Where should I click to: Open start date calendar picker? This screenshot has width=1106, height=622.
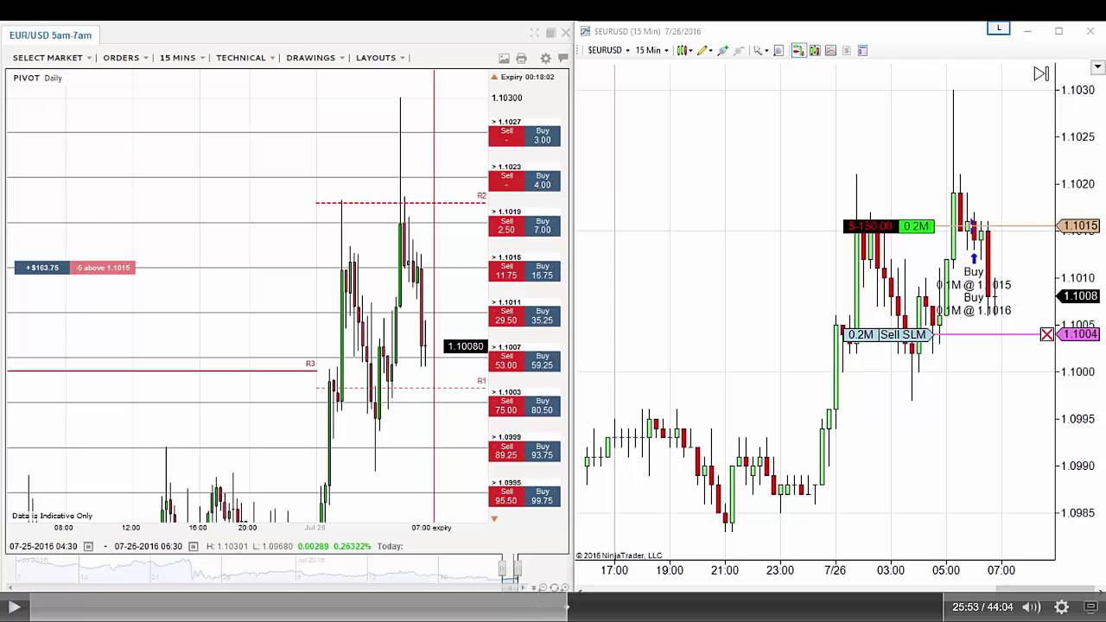pyautogui.click(x=88, y=546)
